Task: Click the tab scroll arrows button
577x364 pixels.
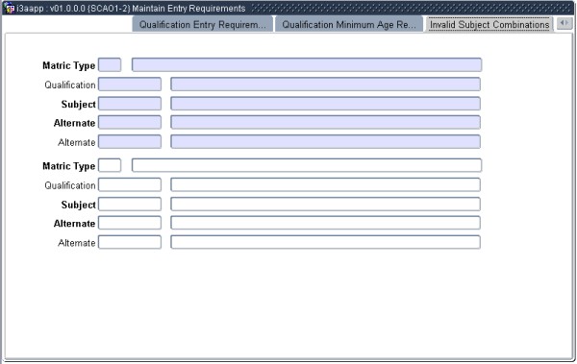Action: pyautogui.click(x=564, y=24)
